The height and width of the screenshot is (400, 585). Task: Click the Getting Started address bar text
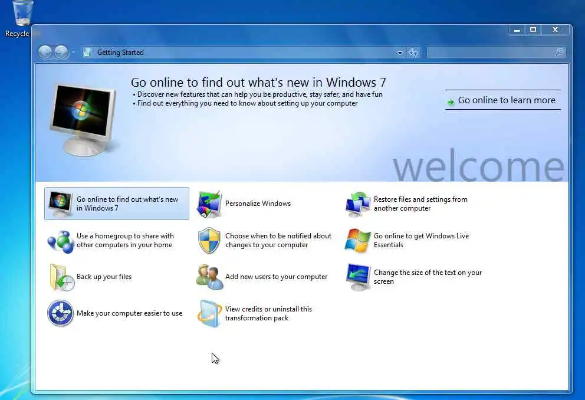click(x=120, y=53)
